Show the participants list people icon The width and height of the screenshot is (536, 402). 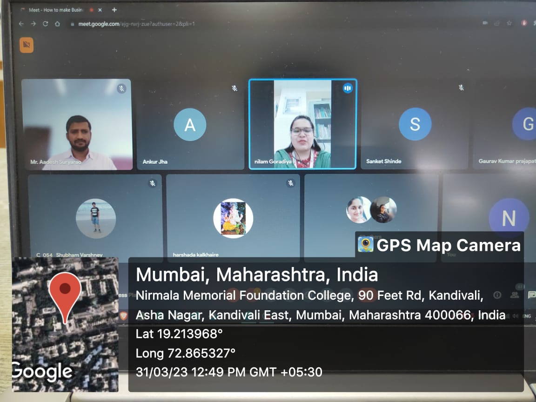(514, 295)
